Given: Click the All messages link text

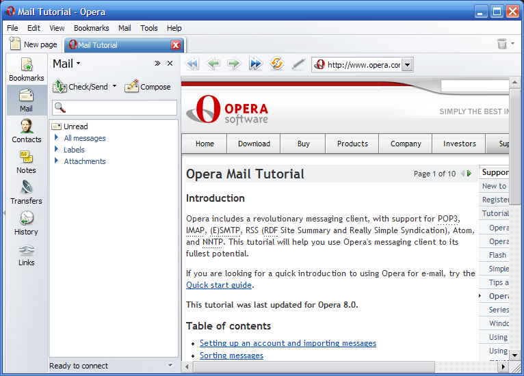Looking at the screenshot, I should [85, 138].
